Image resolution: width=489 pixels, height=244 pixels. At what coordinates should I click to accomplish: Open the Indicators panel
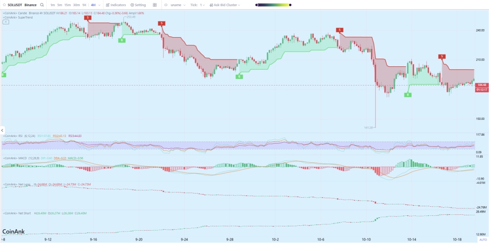pyautogui.click(x=116, y=5)
